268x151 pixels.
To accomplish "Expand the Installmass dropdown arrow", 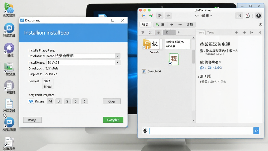I will coord(118,62).
